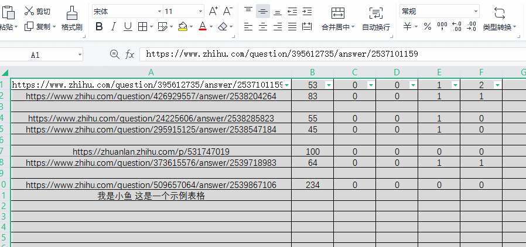Image resolution: width=526 pixels, height=247 pixels.
Task: Align text right horizontally
Action: click(278, 26)
